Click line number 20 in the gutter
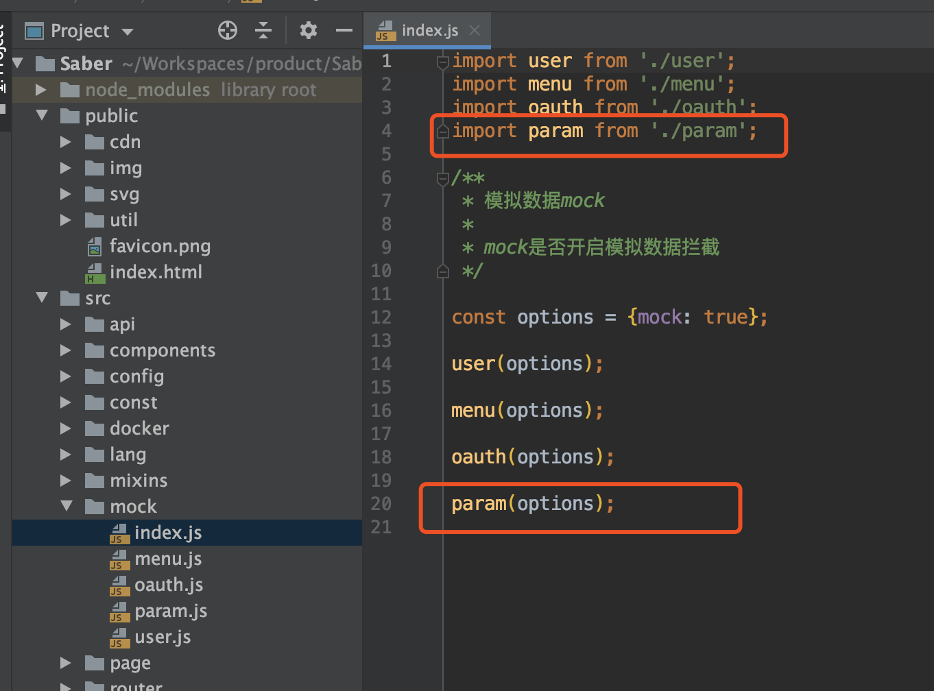This screenshot has height=691, width=934. pyautogui.click(x=381, y=504)
